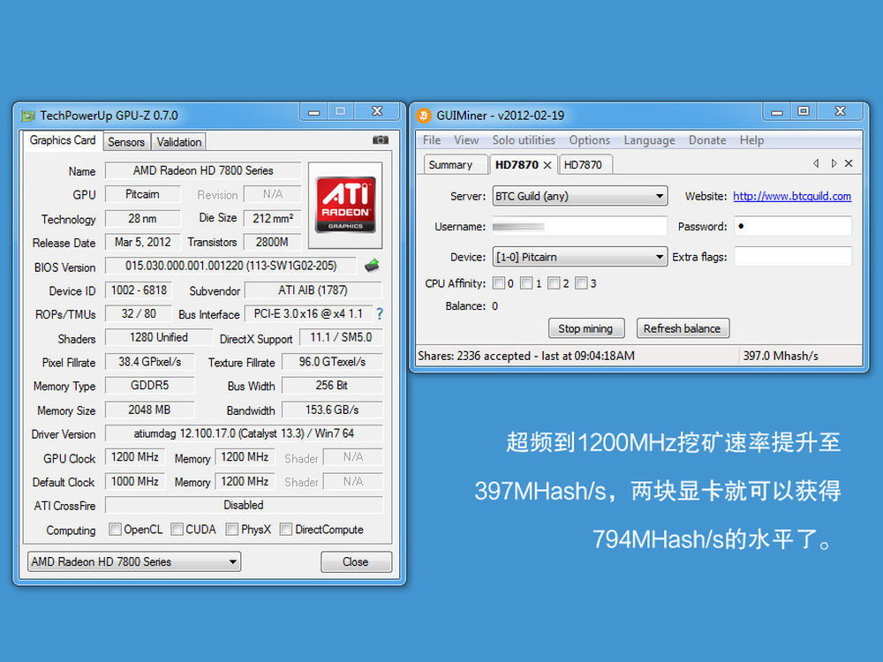Open the Solo utilities menu
The width and height of the screenshot is (883, 662).
(524, 140)
